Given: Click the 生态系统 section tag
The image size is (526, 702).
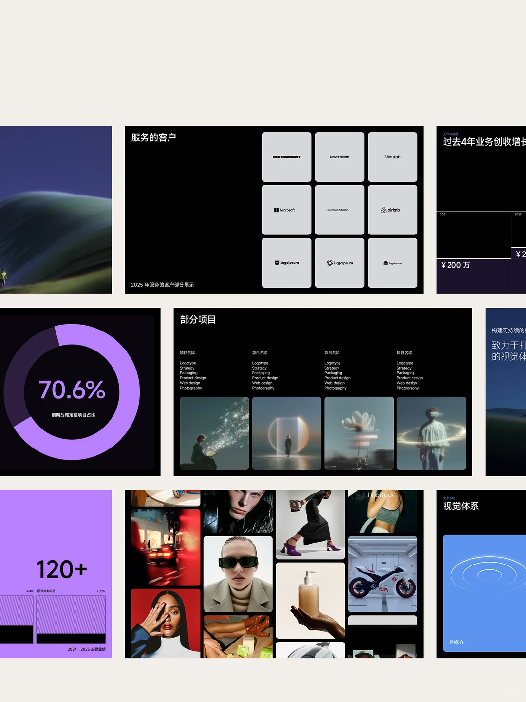Looking at the screenshot, I should [x=449, y=498].
